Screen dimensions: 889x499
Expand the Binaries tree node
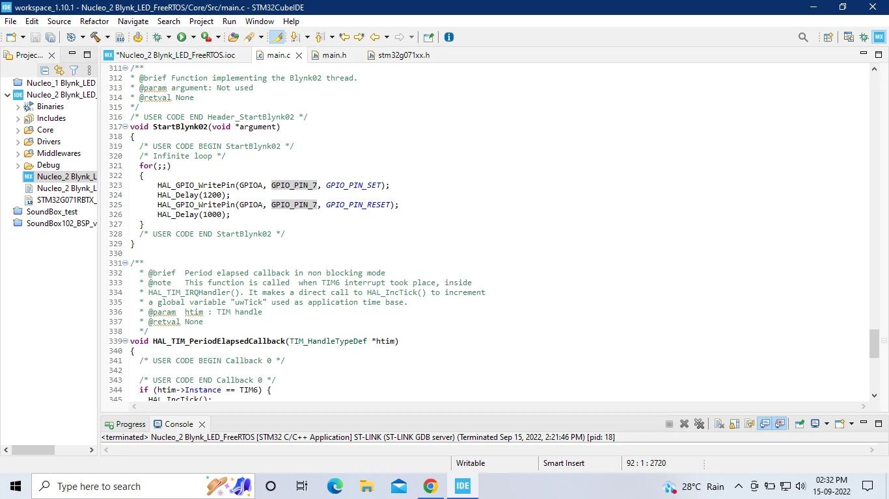click(18, 107)
